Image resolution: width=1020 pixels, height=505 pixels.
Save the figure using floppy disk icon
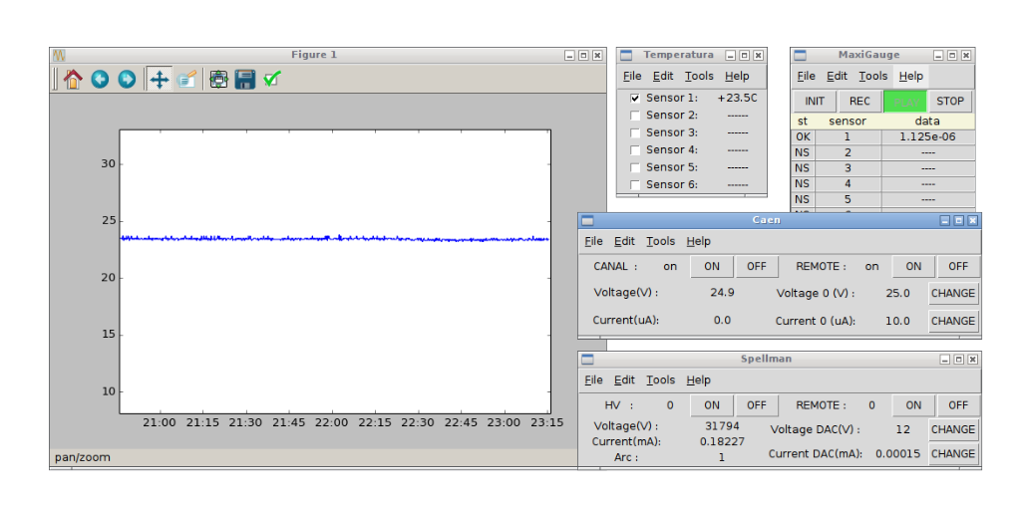pos(245,79)
